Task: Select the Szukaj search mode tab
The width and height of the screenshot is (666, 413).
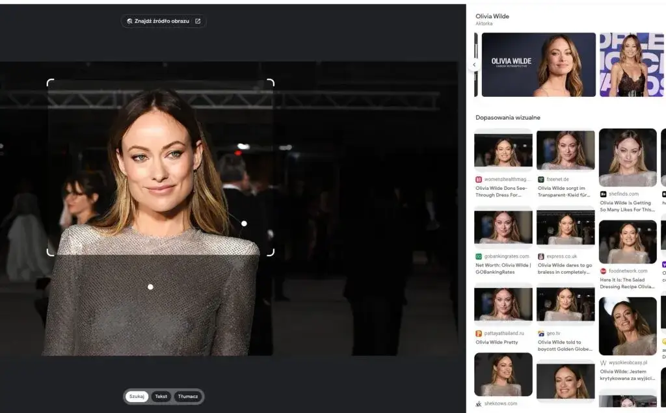Action: pyautogui.click(x=137, y=396)
